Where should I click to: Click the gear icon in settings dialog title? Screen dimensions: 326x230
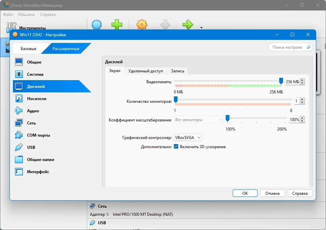15,34
